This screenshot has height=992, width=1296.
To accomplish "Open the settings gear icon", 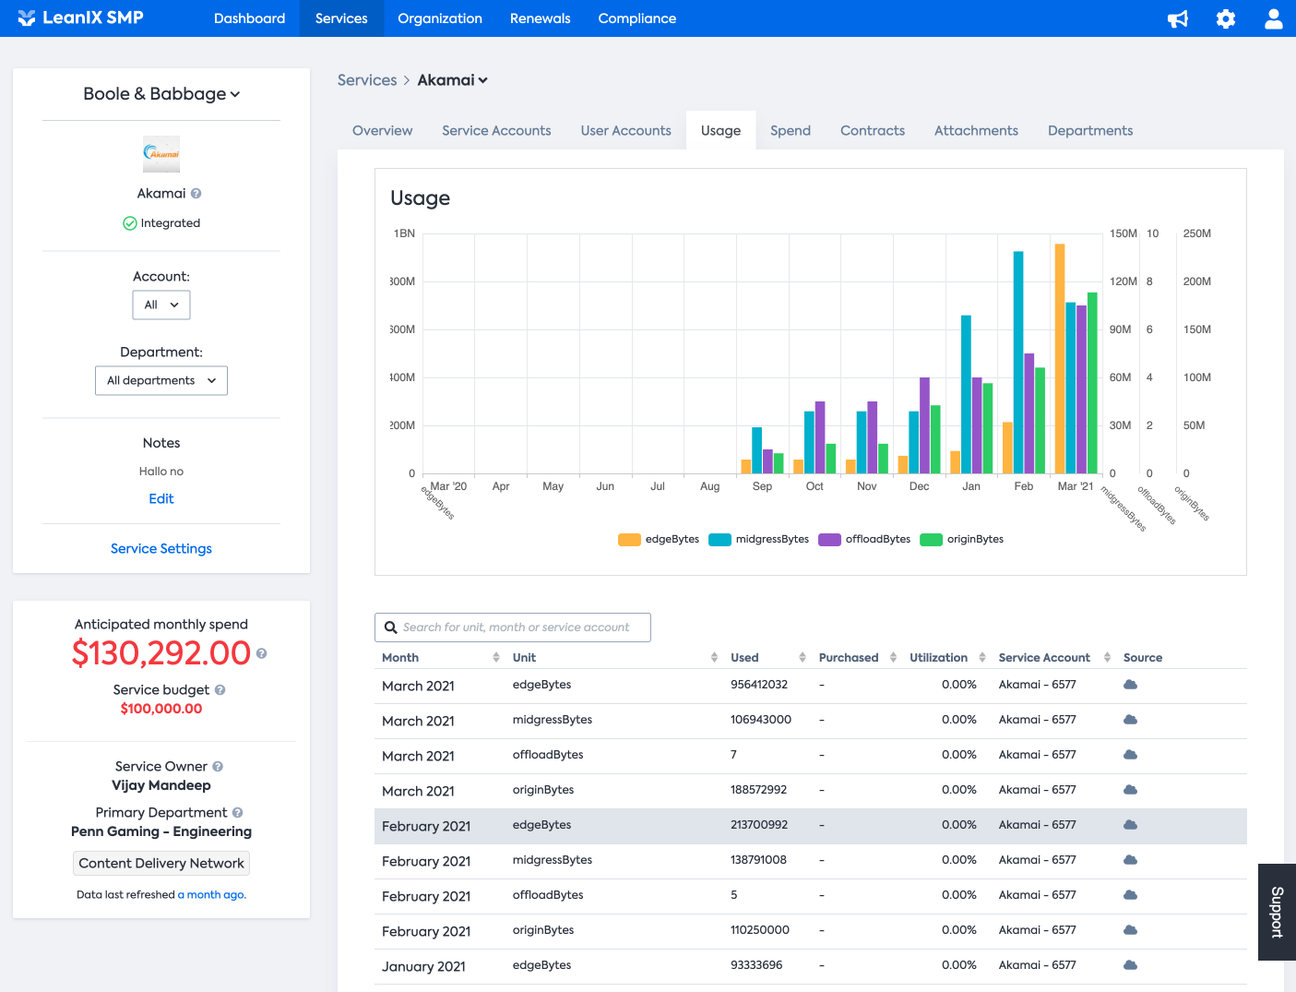I will 1226,18.
